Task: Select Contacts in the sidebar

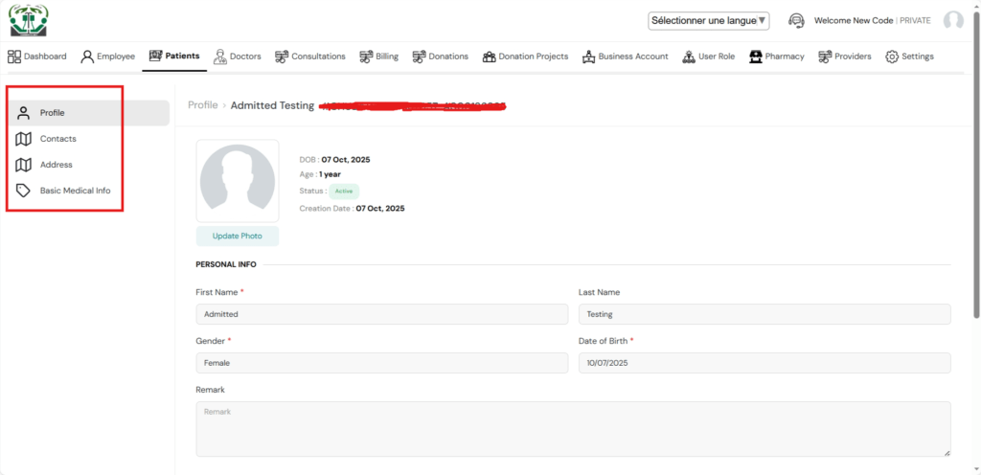Action: point(57,139)
